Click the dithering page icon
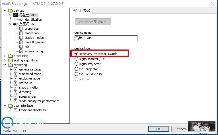 click(x=16, y=92)
